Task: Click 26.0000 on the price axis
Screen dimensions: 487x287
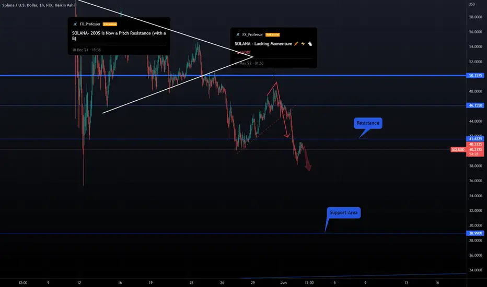Action: coord(476,255)
